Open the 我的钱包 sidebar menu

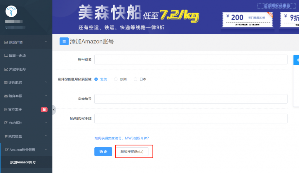click(x=26, y=136)
